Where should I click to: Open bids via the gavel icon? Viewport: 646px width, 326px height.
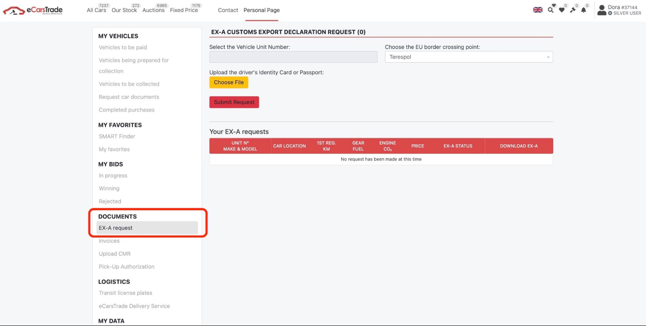573,10
